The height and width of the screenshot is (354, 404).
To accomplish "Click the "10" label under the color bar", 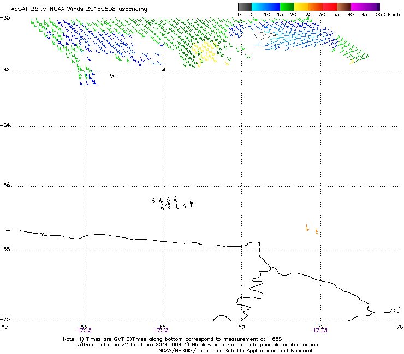I will [267, 15].
